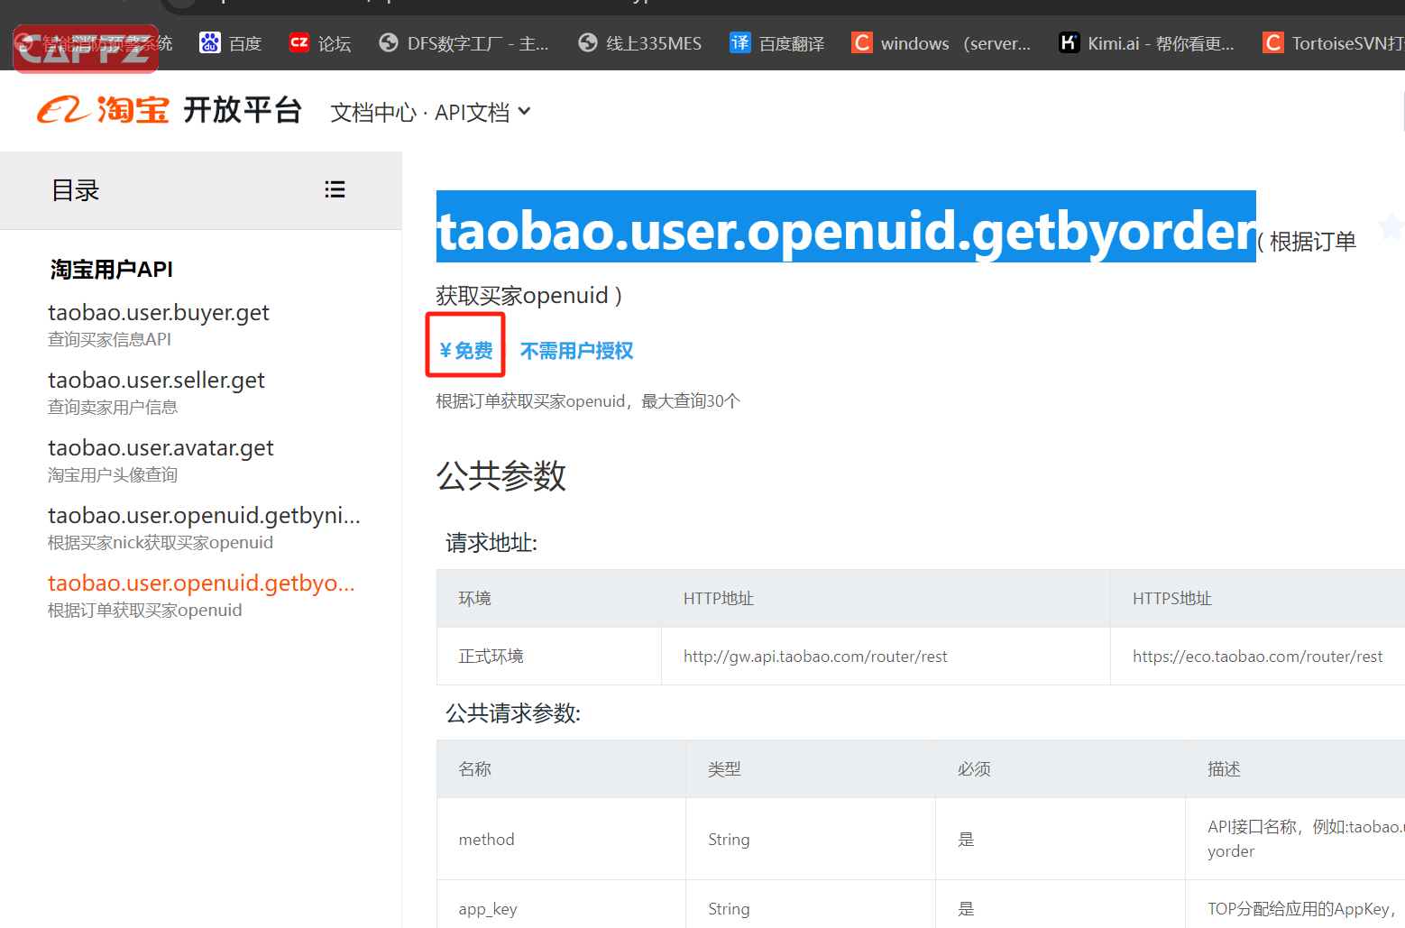1405x928 pixels.
Task: Click the https://eco.taobao.com/router/rest address cell
Action: pyautogui.click(x=1257, y=657)
